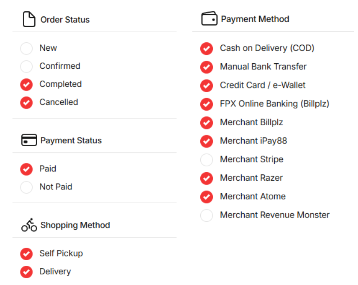This screenshot has height=285, width=358.
Task: Click the Shopping Method bicycle icon
Action: click(x=29, y=225)
